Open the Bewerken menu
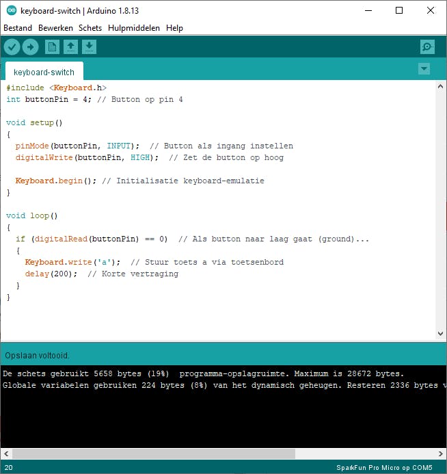This screenshot has height=474, width=447. [55, 28]
